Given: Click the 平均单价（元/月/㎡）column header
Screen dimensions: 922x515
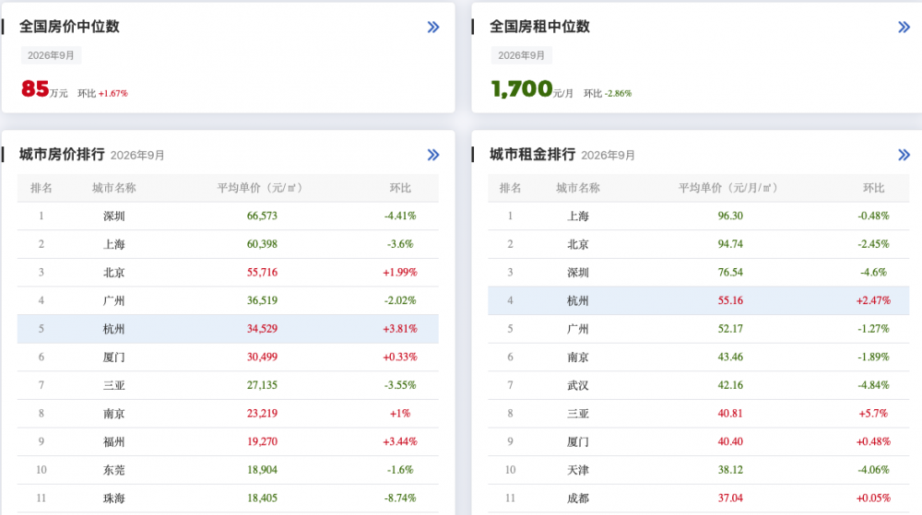Looking at the screenshot, I should click(729, 188).
